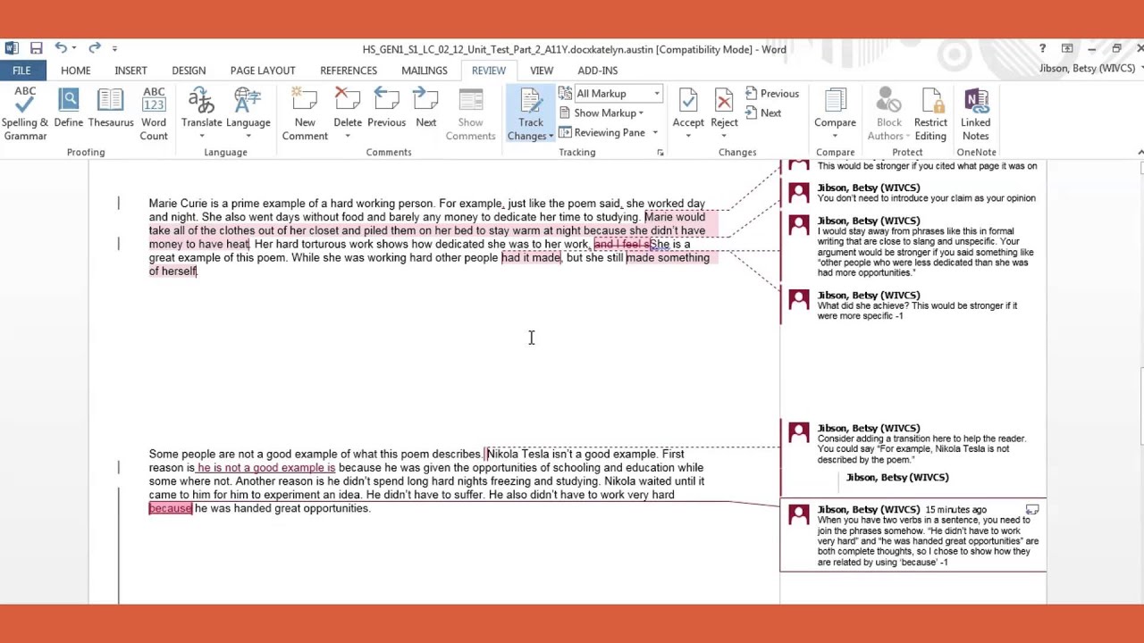Expand the Delete comment dropdown arrow
The image size is (1144, 643).
click(x=348, y=137)
